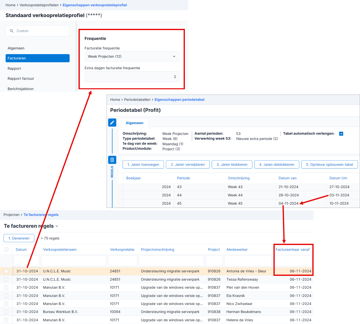Open the Verkooprelatieprofielen breadcrumb link
Image resolution: width=360 pixels, height=324 pixels.
click(x=39, y=5)
